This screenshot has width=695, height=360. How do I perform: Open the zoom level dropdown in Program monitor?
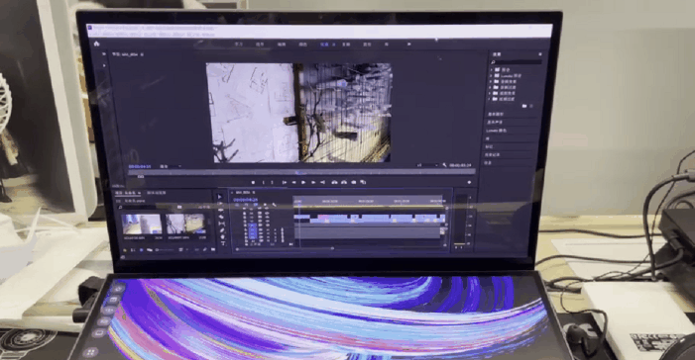tap(171, 166)
